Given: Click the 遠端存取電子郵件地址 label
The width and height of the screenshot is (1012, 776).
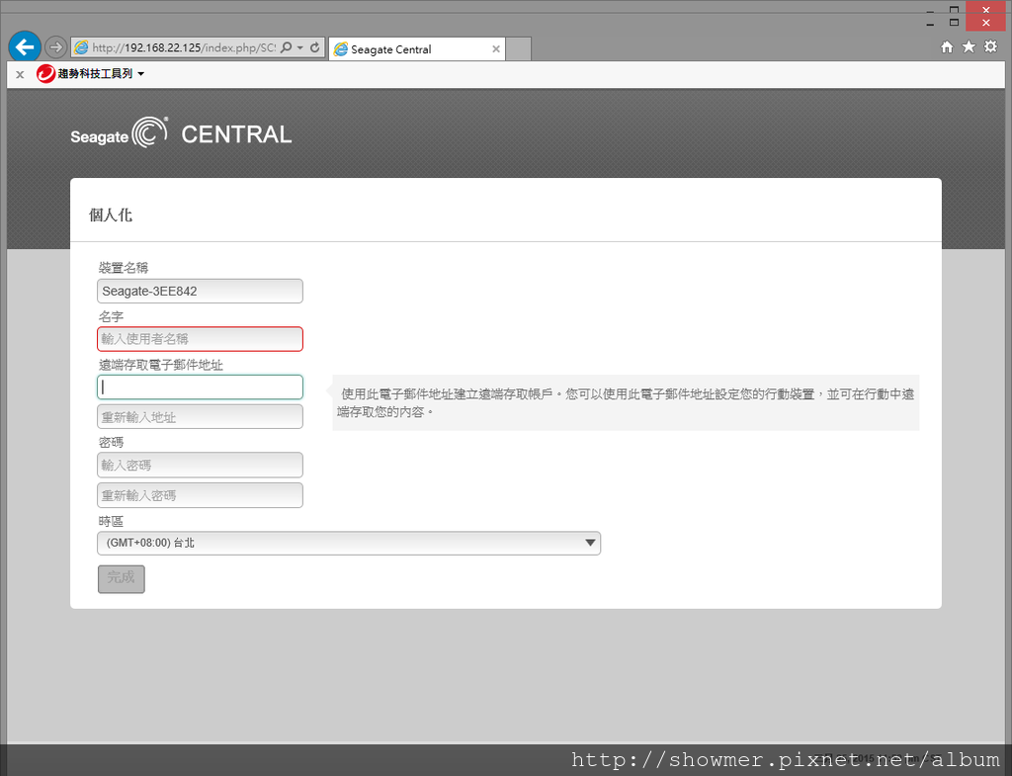Looking at the screenshot, I should click(x=161, y=365).
